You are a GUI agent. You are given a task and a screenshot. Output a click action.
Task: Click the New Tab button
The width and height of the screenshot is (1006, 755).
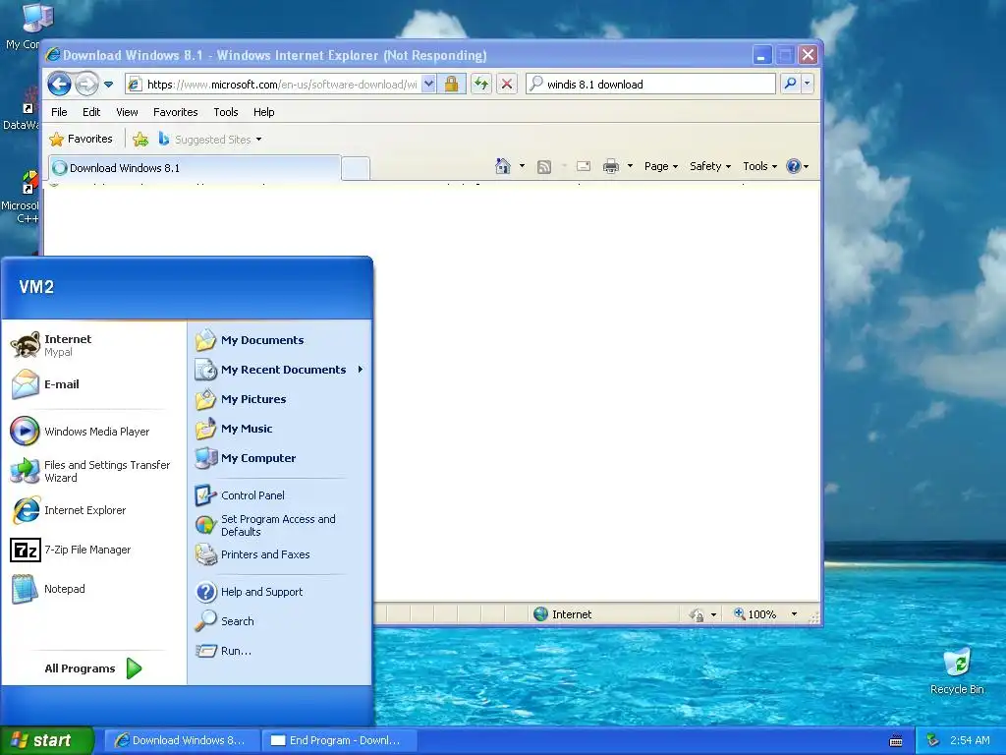coord(355,168)
